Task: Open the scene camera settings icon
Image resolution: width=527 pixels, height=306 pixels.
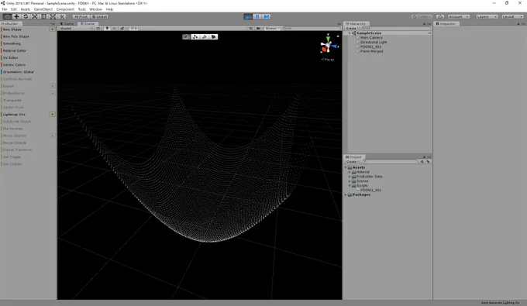Action: [x=259, y=29]
